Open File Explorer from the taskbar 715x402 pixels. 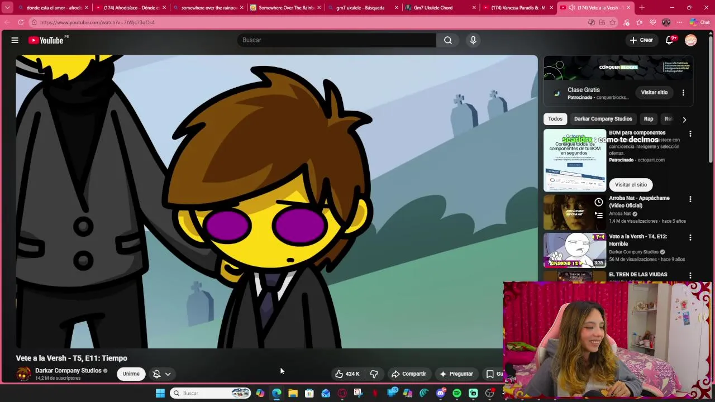[293, 393]
